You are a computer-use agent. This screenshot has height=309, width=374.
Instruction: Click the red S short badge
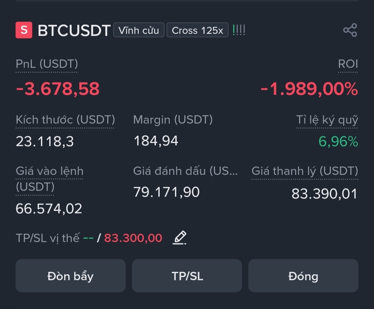[x=24, y=30]
